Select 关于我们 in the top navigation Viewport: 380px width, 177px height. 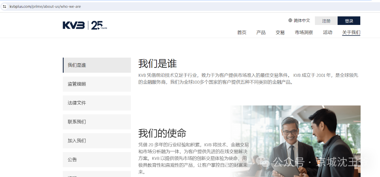(x=351, y=33)
